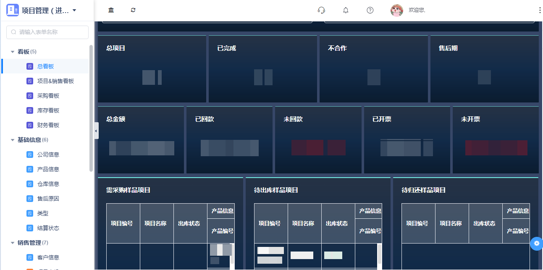This screenshot has height=270, width=543.
Task: Open the notification bell icon
Action: (346, 10)
